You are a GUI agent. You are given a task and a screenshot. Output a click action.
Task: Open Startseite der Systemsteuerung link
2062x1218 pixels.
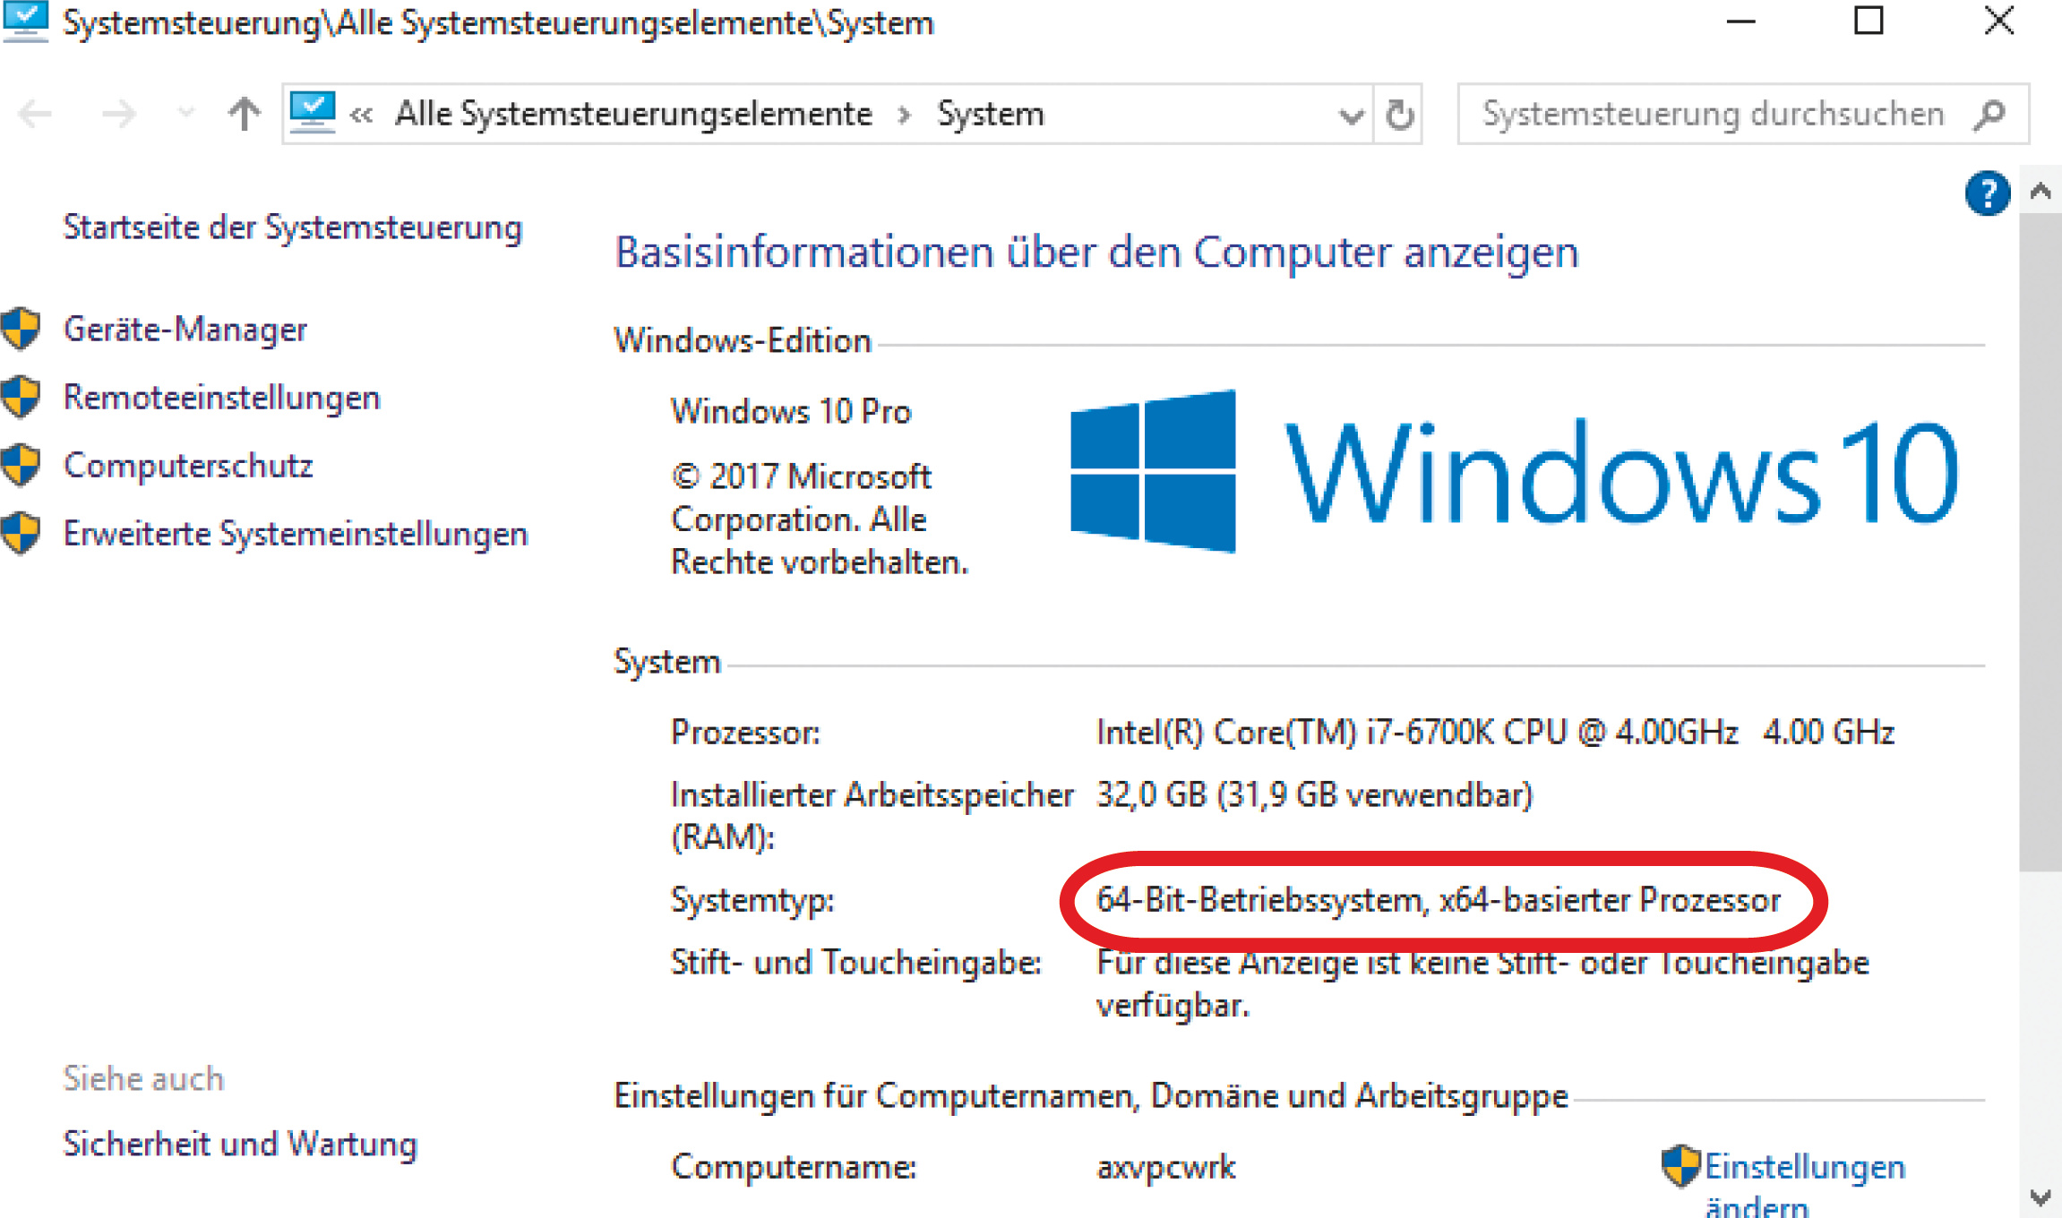pos(292,227)
